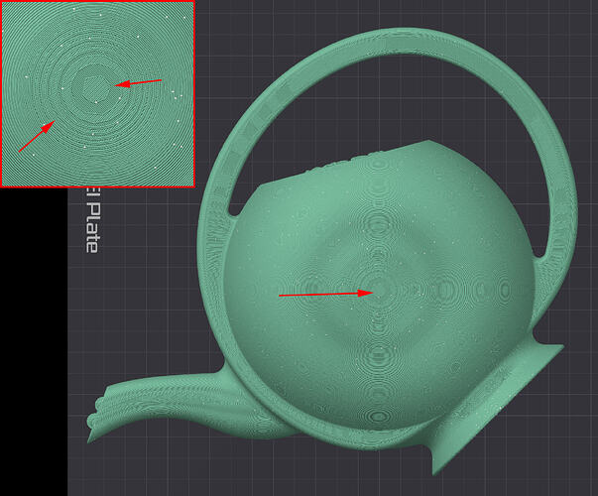The height and width of the screenshot is (496, 598).
Task: Click the zoomed inset detail image
Action: tap(98, 93)
